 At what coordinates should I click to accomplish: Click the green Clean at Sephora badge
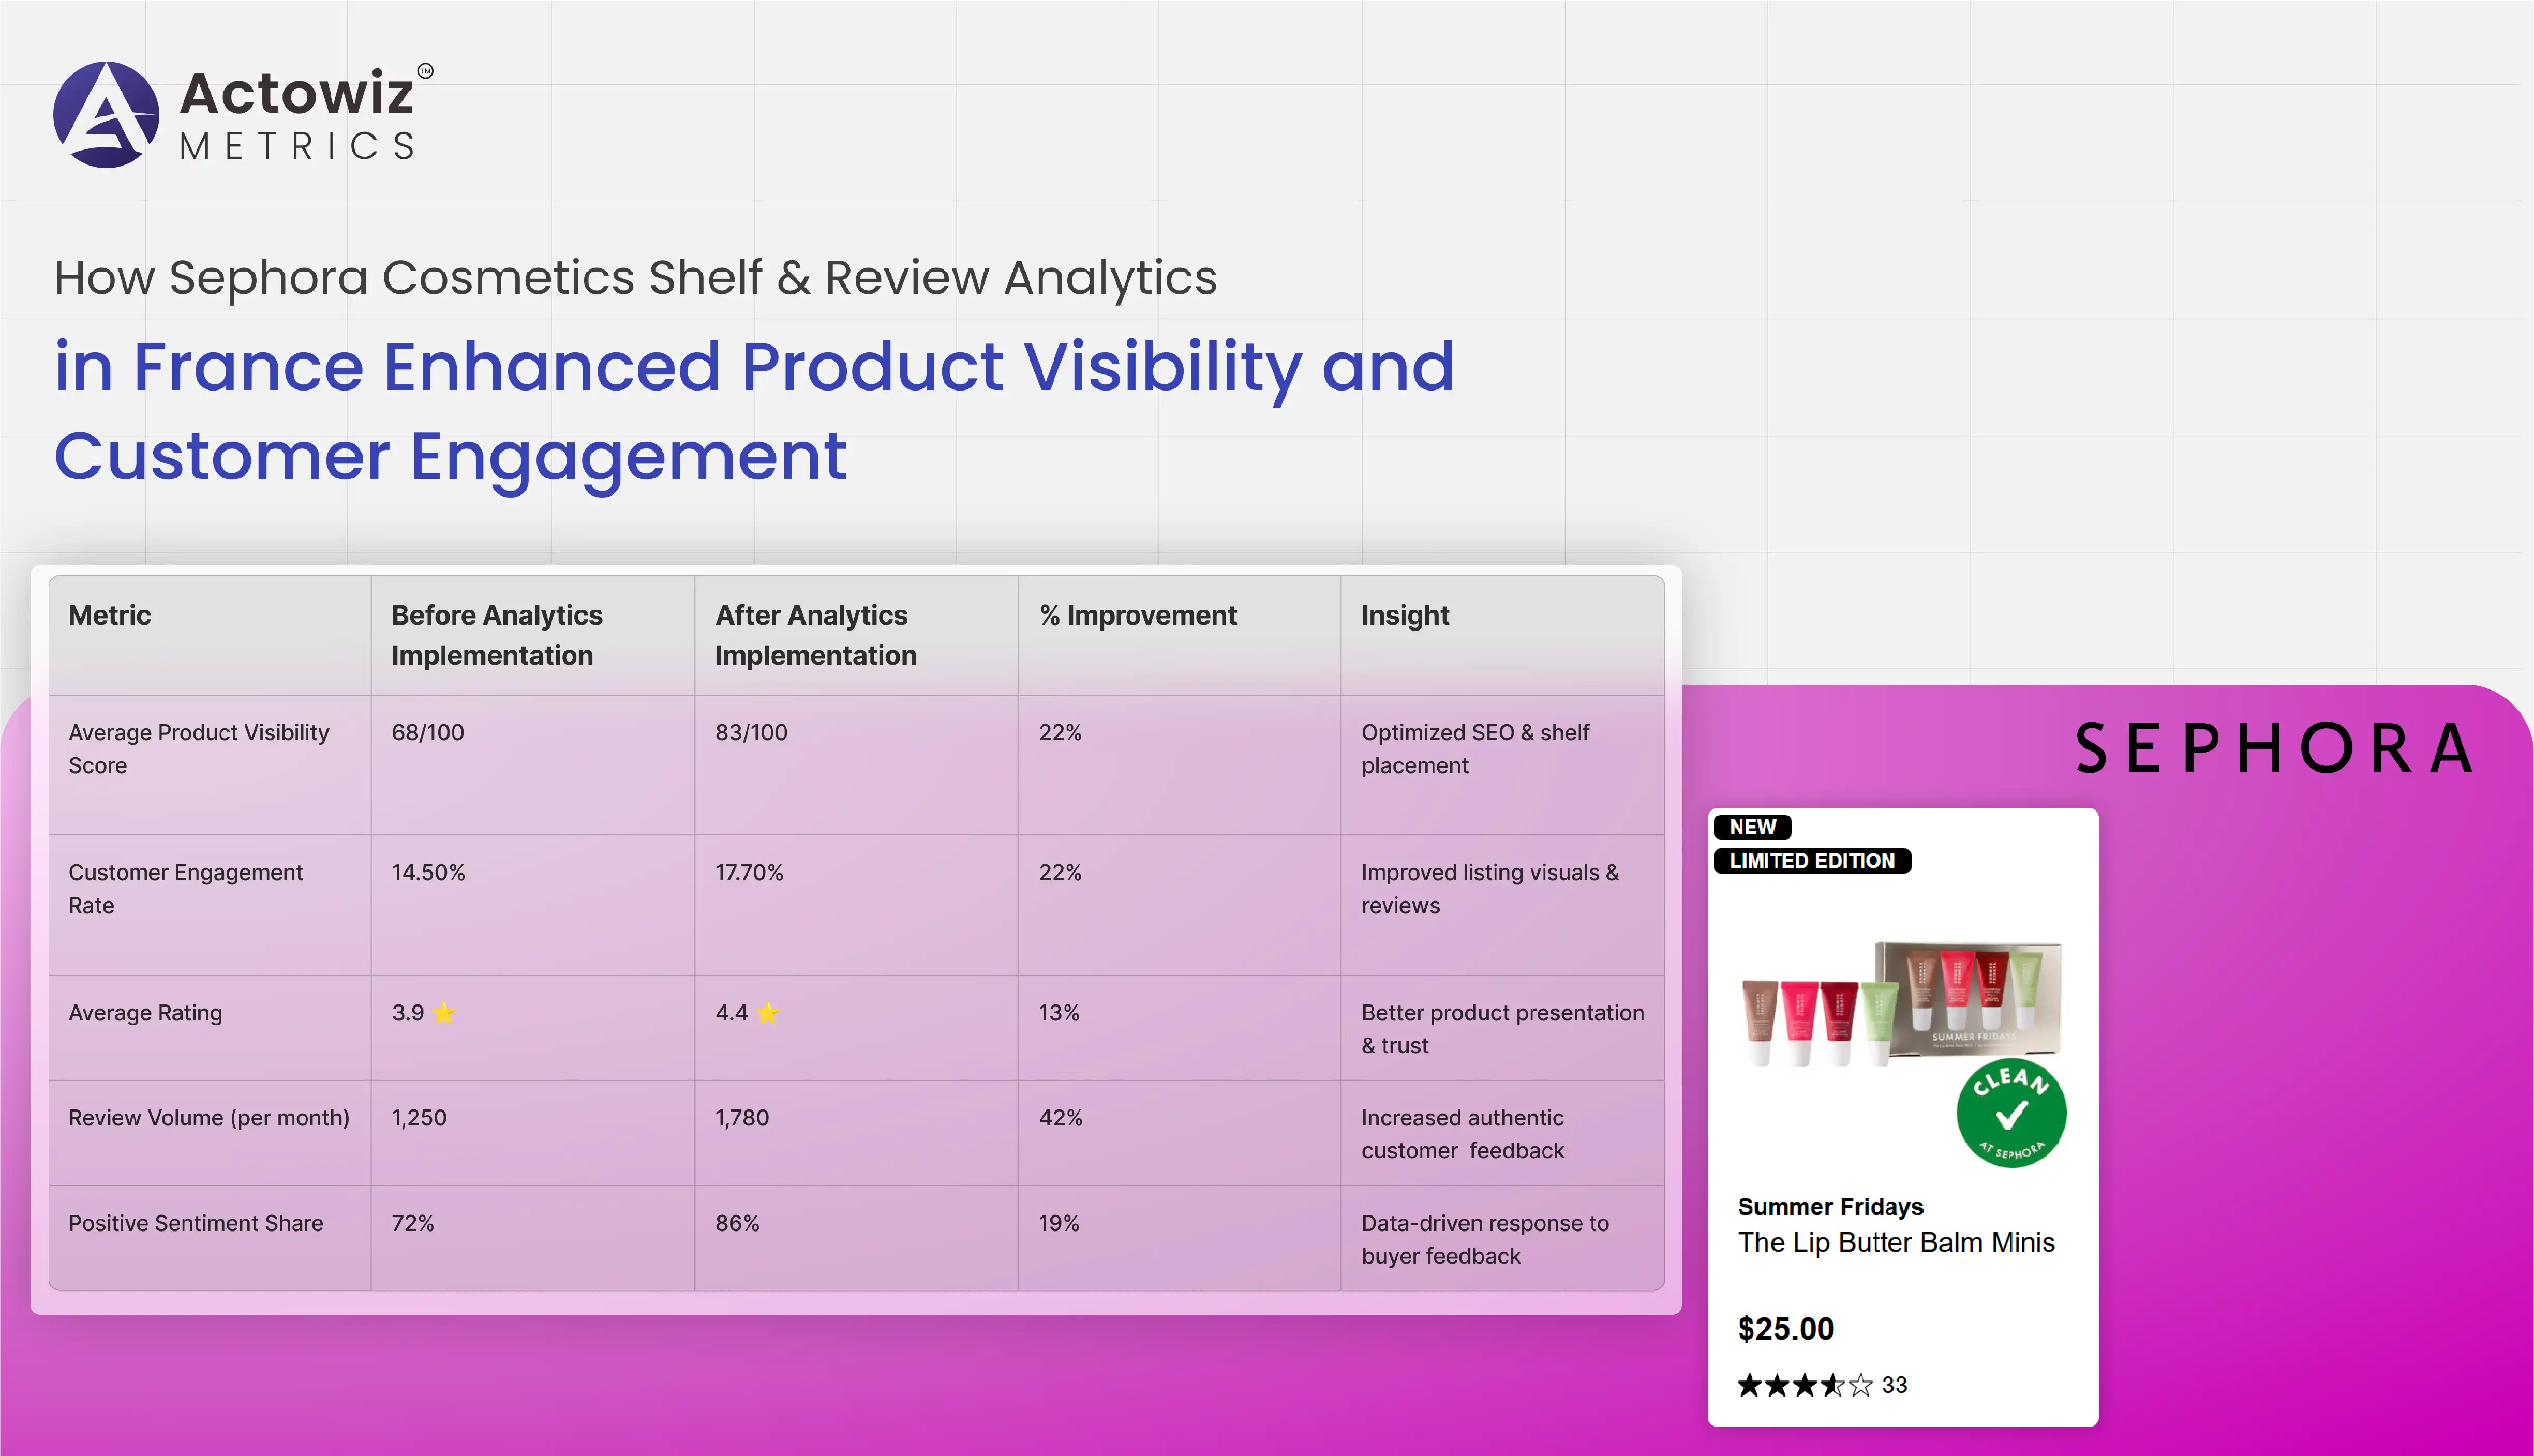point(2011,1113)
